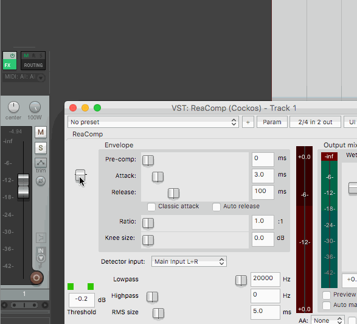Open the AA anti-aliasing dropdown
Viewport: 357px width, 324px height.
tap(327, 320)
